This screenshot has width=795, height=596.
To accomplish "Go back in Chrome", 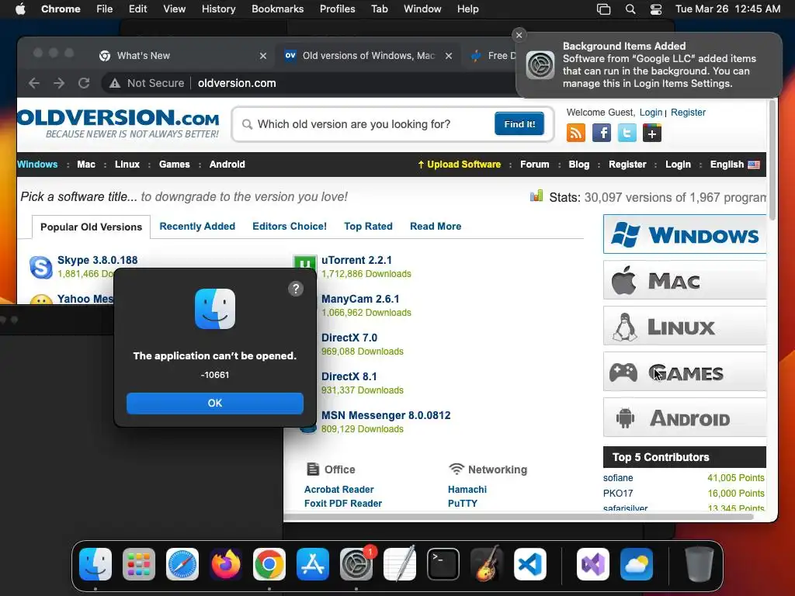I will 34,83.
